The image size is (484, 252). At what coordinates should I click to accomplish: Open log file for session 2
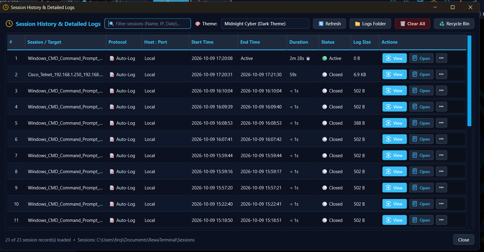coord(421,74)
